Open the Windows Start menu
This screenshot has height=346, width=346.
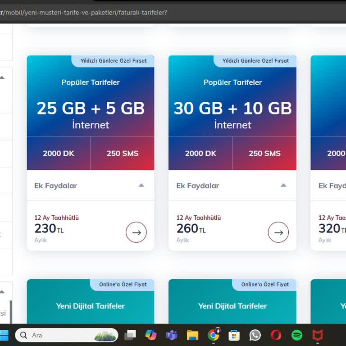(x=4, y=335)
